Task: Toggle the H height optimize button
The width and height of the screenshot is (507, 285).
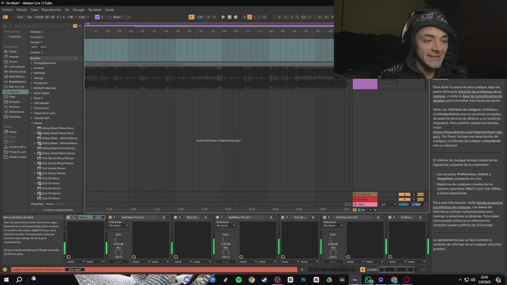Action: [370, 210]
